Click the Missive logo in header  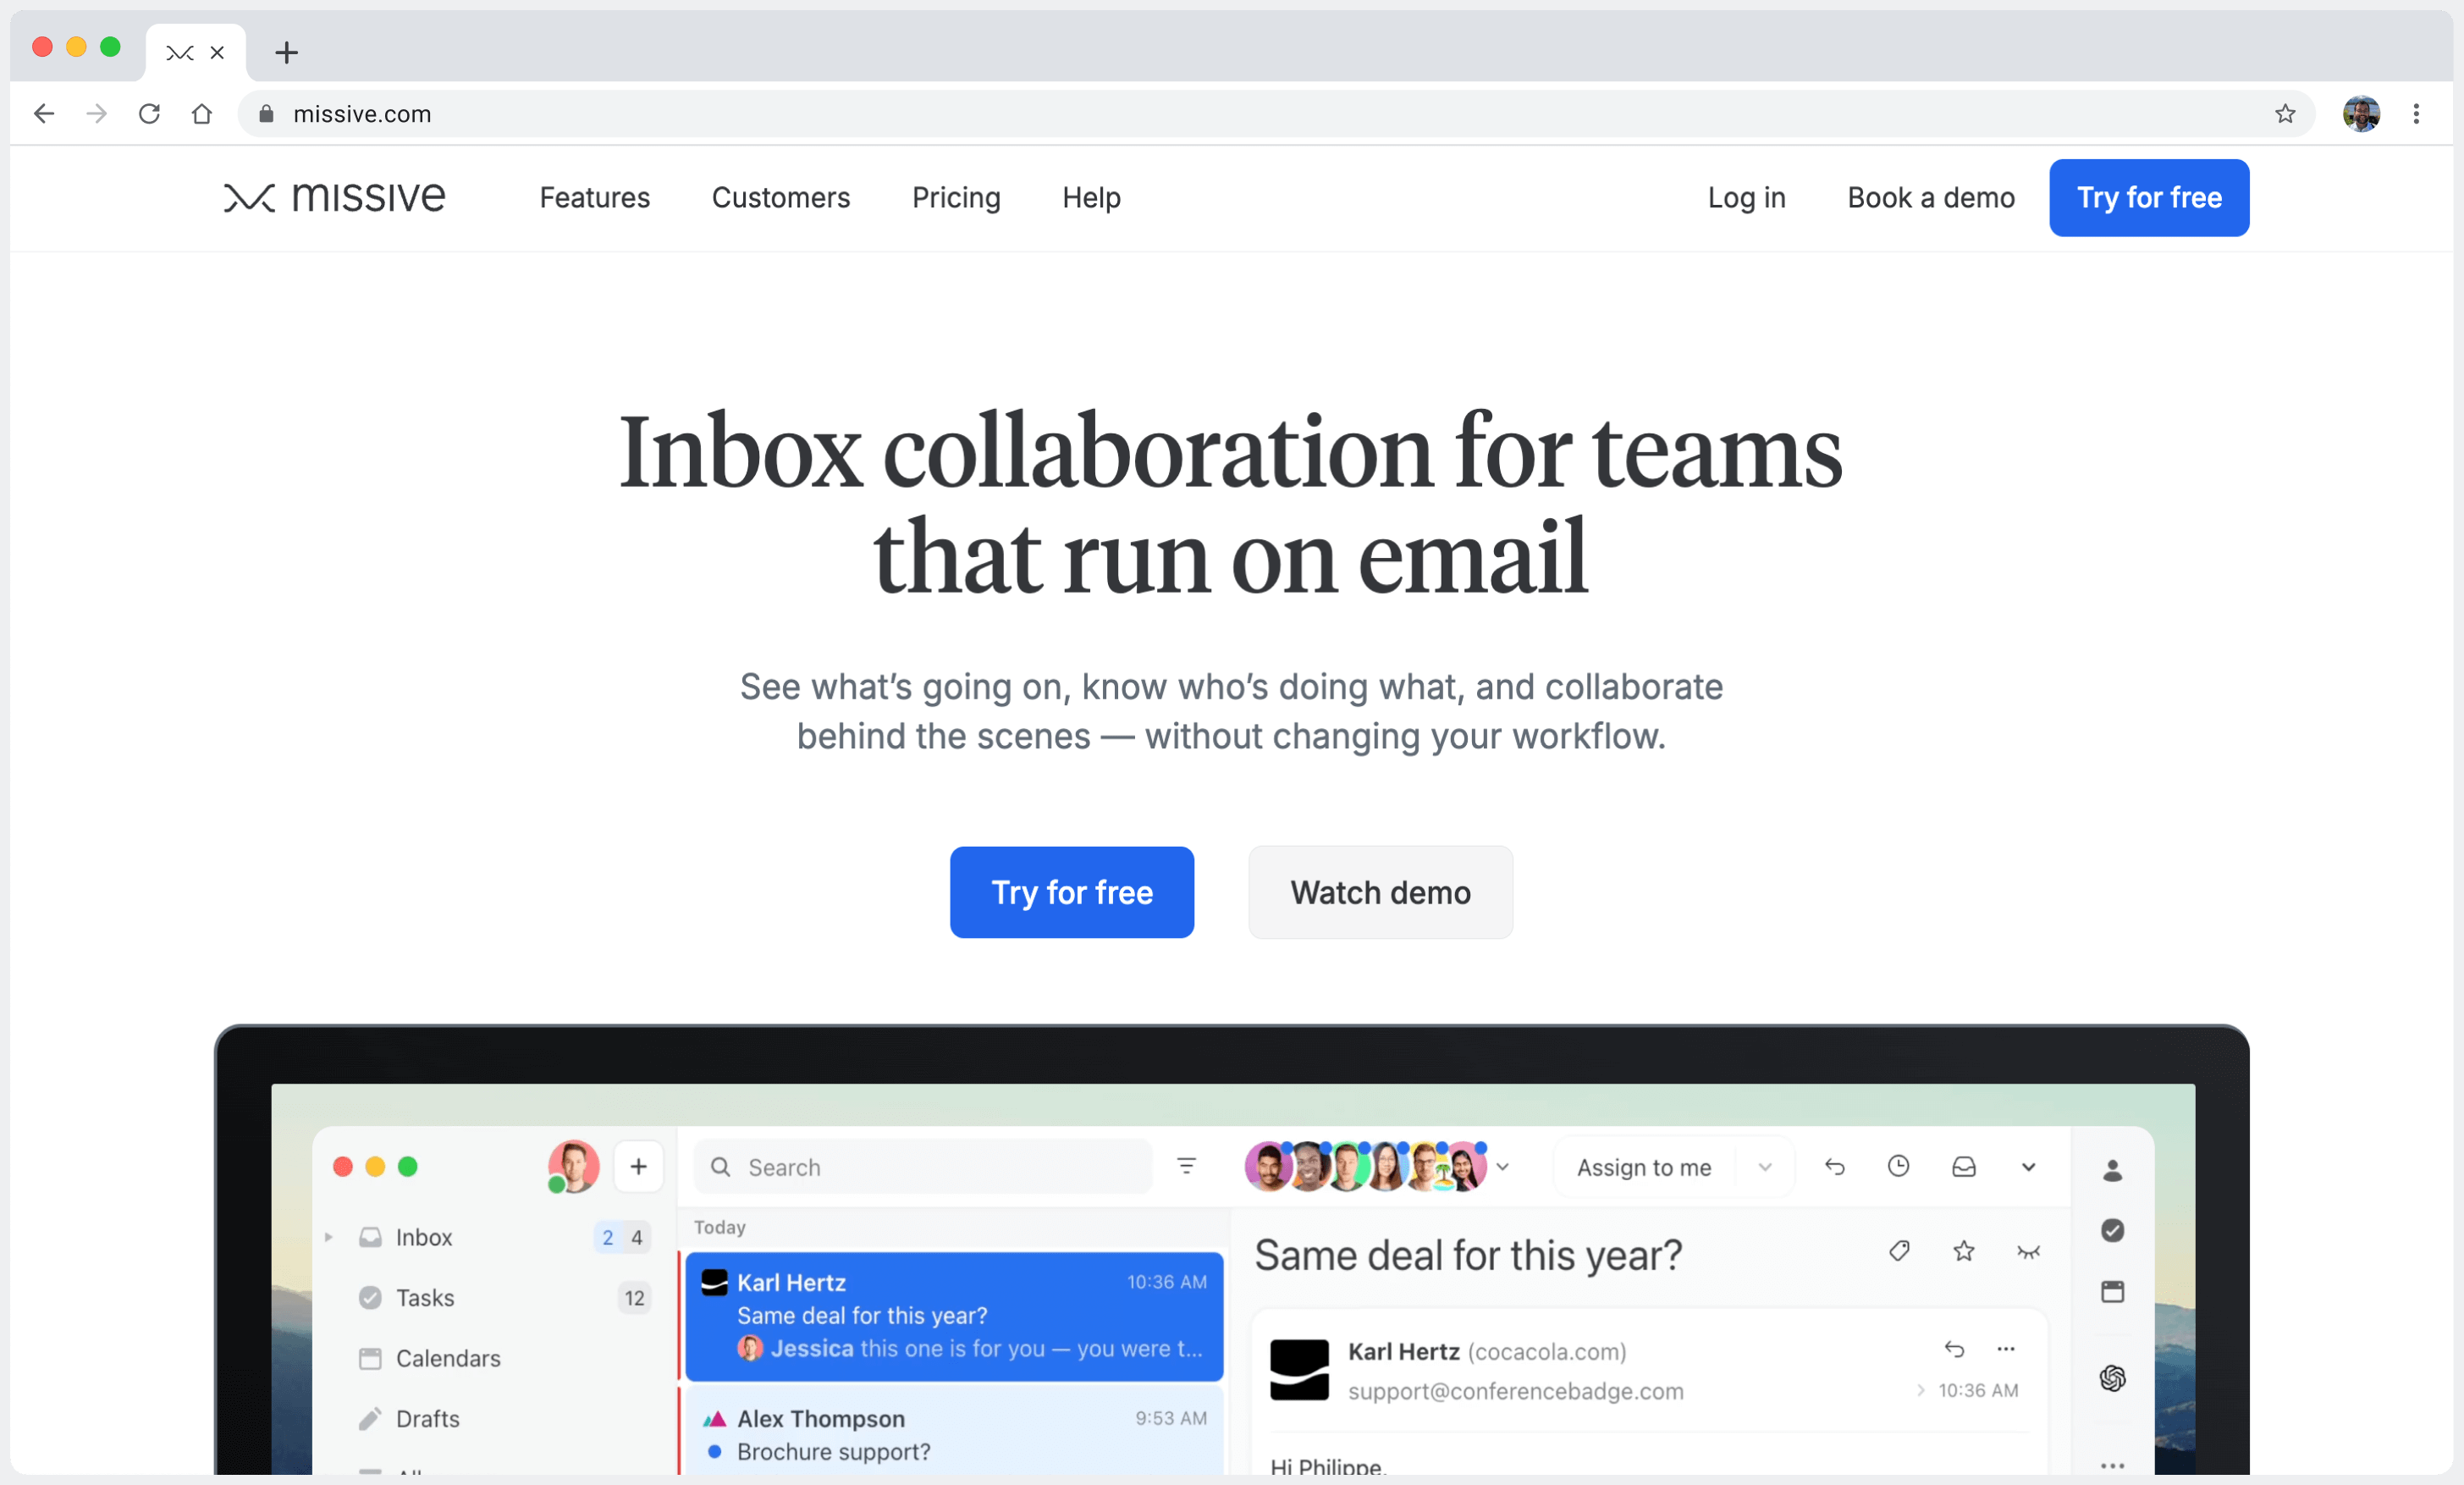click(x=334, y=197)
